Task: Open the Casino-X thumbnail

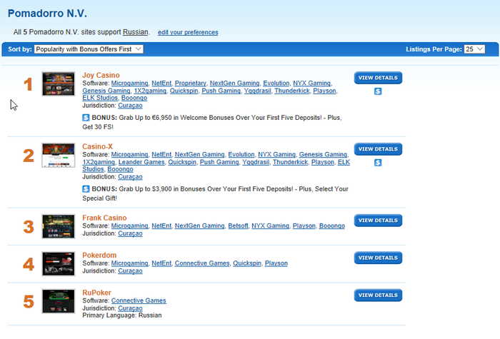Action: tap(59, 155)
